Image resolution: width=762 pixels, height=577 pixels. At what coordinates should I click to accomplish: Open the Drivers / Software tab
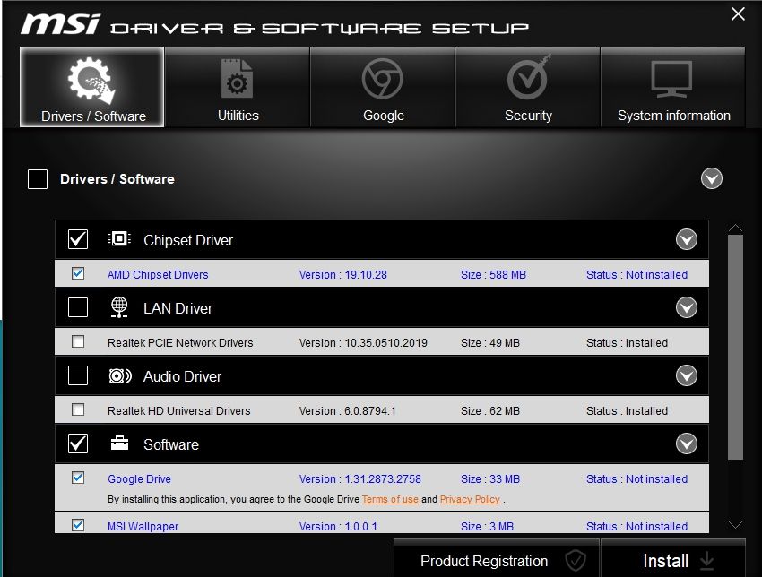[x=91, y=87]
